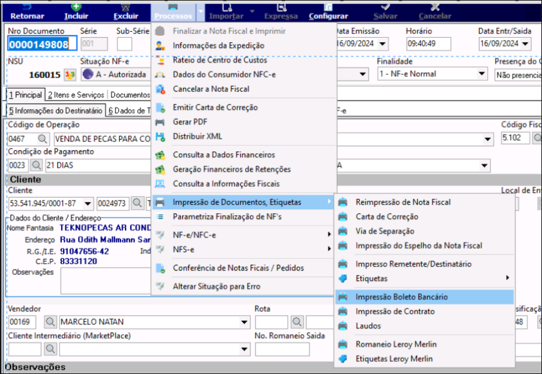
Task: Click printer icon for Impressão do Espelho da Nota Fiscal
Action: (x=343, y=246)
